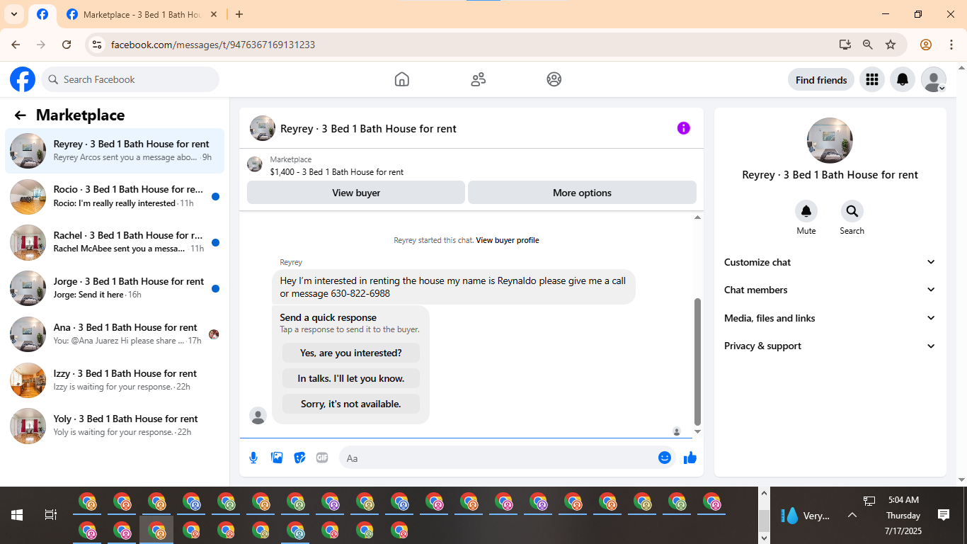This screenshot has height=544, width=967.
Task: Click the More options button
Action: [582, 193]
